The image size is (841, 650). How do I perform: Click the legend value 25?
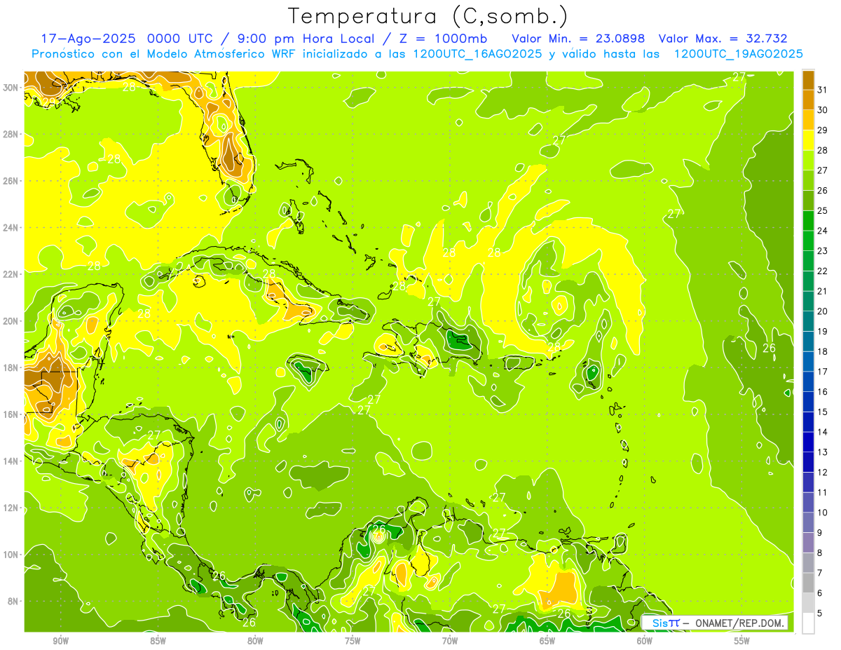coord(823,210)
